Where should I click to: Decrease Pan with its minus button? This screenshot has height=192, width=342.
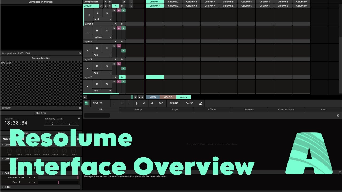click(x=30, y=182)
